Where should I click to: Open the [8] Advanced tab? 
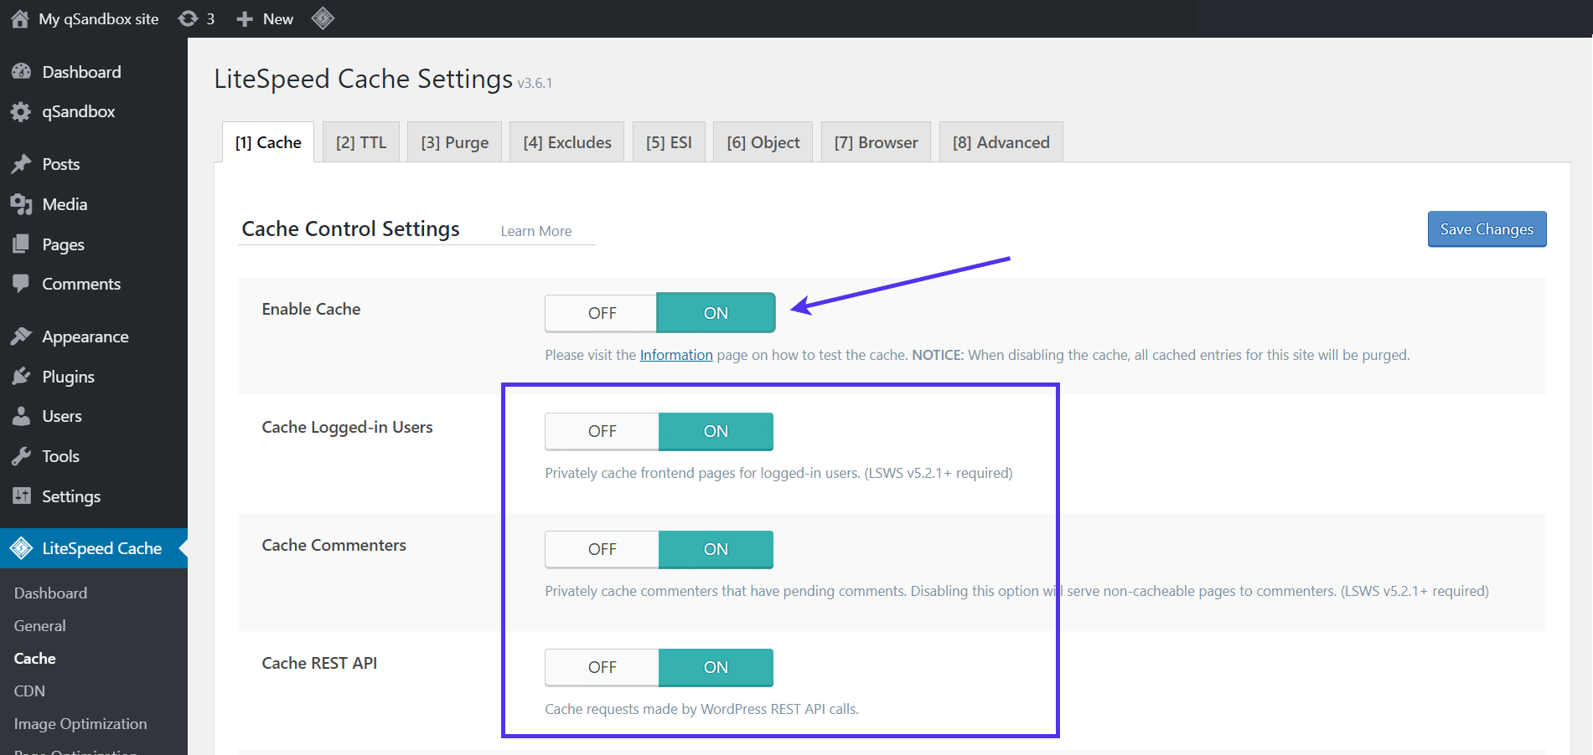pyautogui.click(x=1001, y=141)
